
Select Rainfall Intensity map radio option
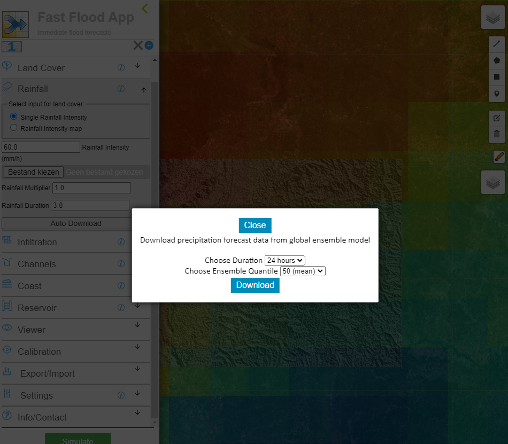(x=14, y=128)
